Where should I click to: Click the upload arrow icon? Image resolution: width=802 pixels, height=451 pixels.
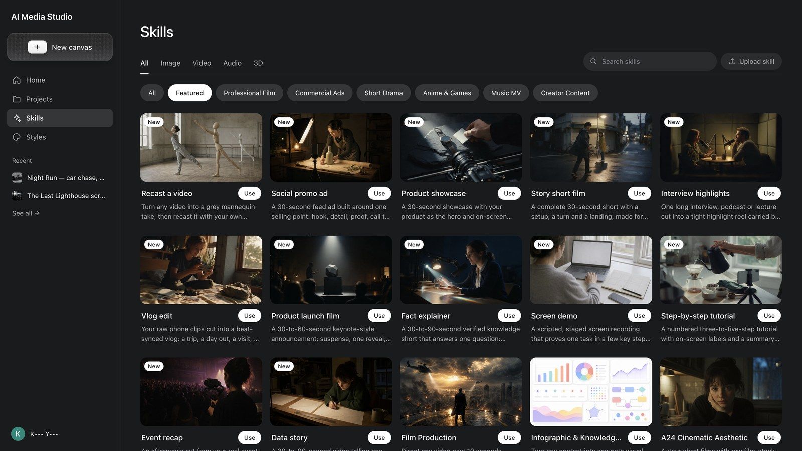point(732,61)
